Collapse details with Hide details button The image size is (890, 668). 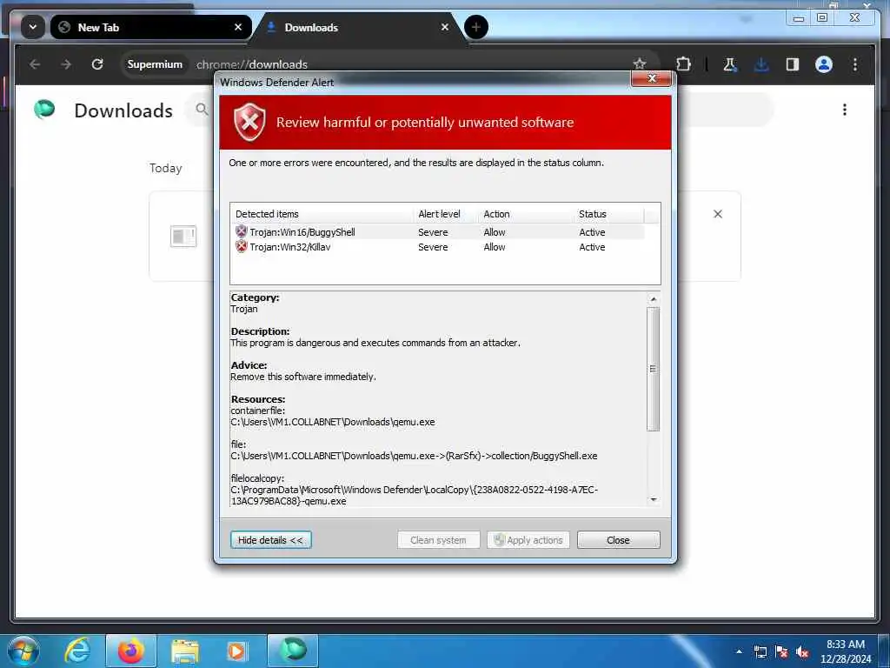pos(271,539)
